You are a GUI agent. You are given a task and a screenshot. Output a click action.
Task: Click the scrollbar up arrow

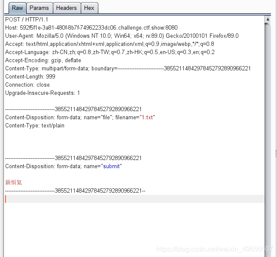(268, 19)
